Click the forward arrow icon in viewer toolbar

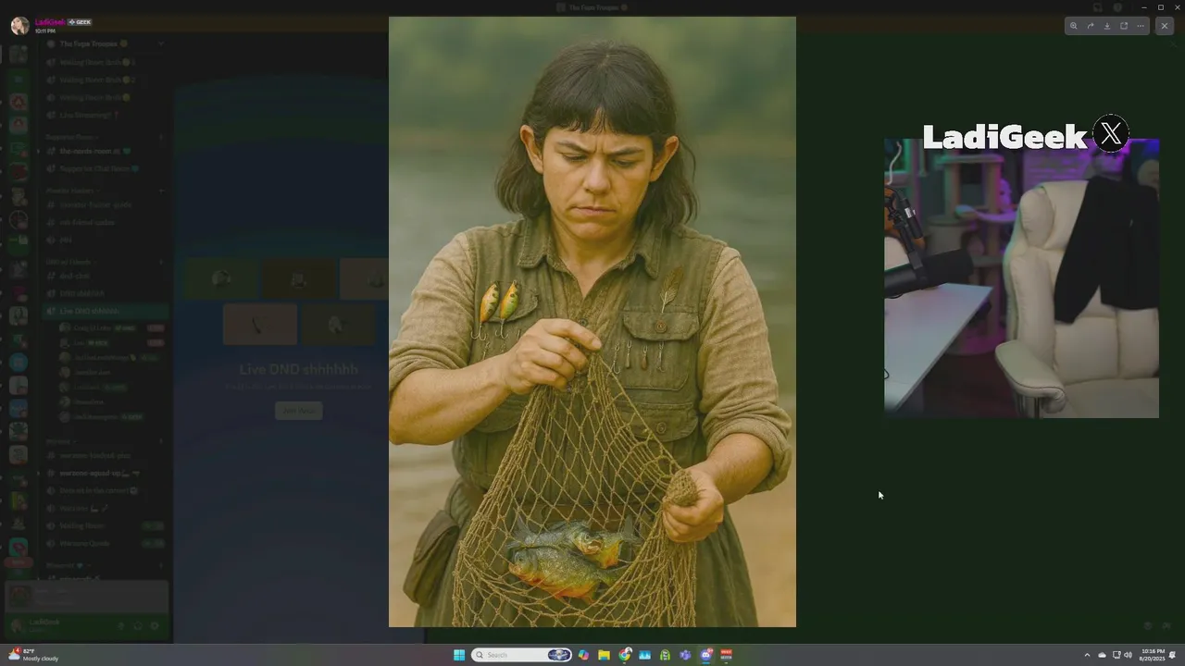1091,26
